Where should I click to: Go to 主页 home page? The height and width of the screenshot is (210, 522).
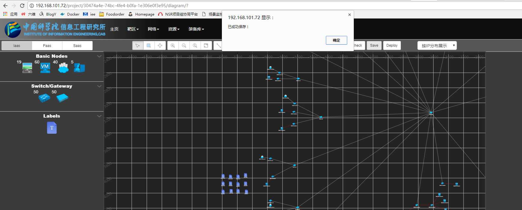[114, 29]
